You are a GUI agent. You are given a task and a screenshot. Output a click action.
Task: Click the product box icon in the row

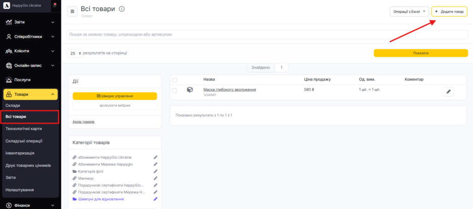189,90
